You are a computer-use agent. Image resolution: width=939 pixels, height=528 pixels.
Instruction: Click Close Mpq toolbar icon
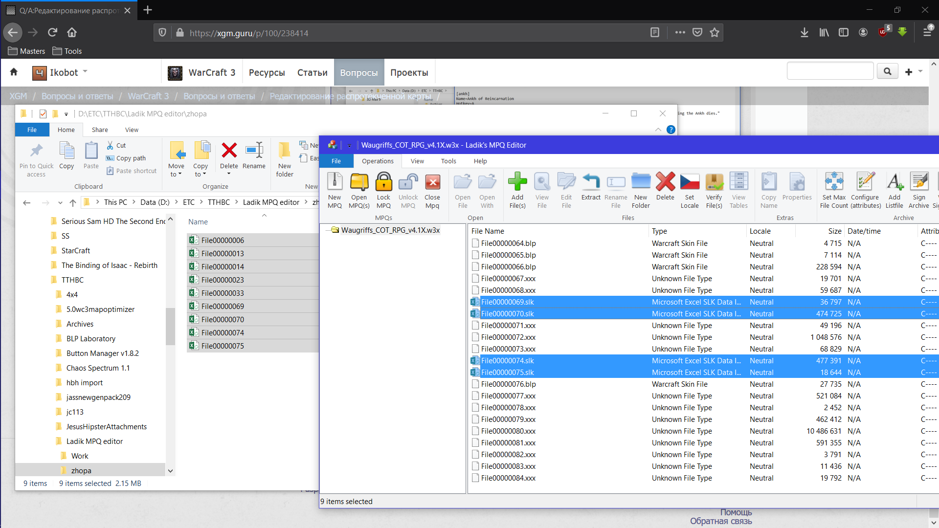pos(432,182)
